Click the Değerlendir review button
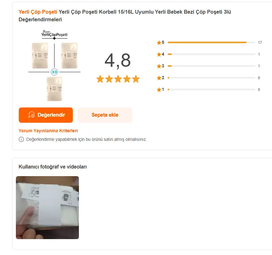The width and height of the screenshot is (272, 255). tap(46, 115)
